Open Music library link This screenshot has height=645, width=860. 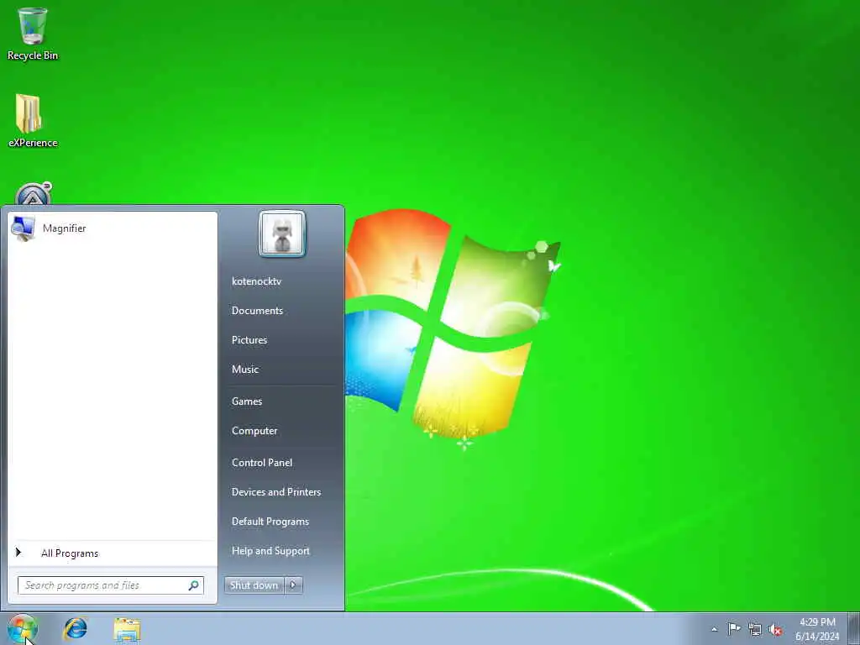(245, 370)
